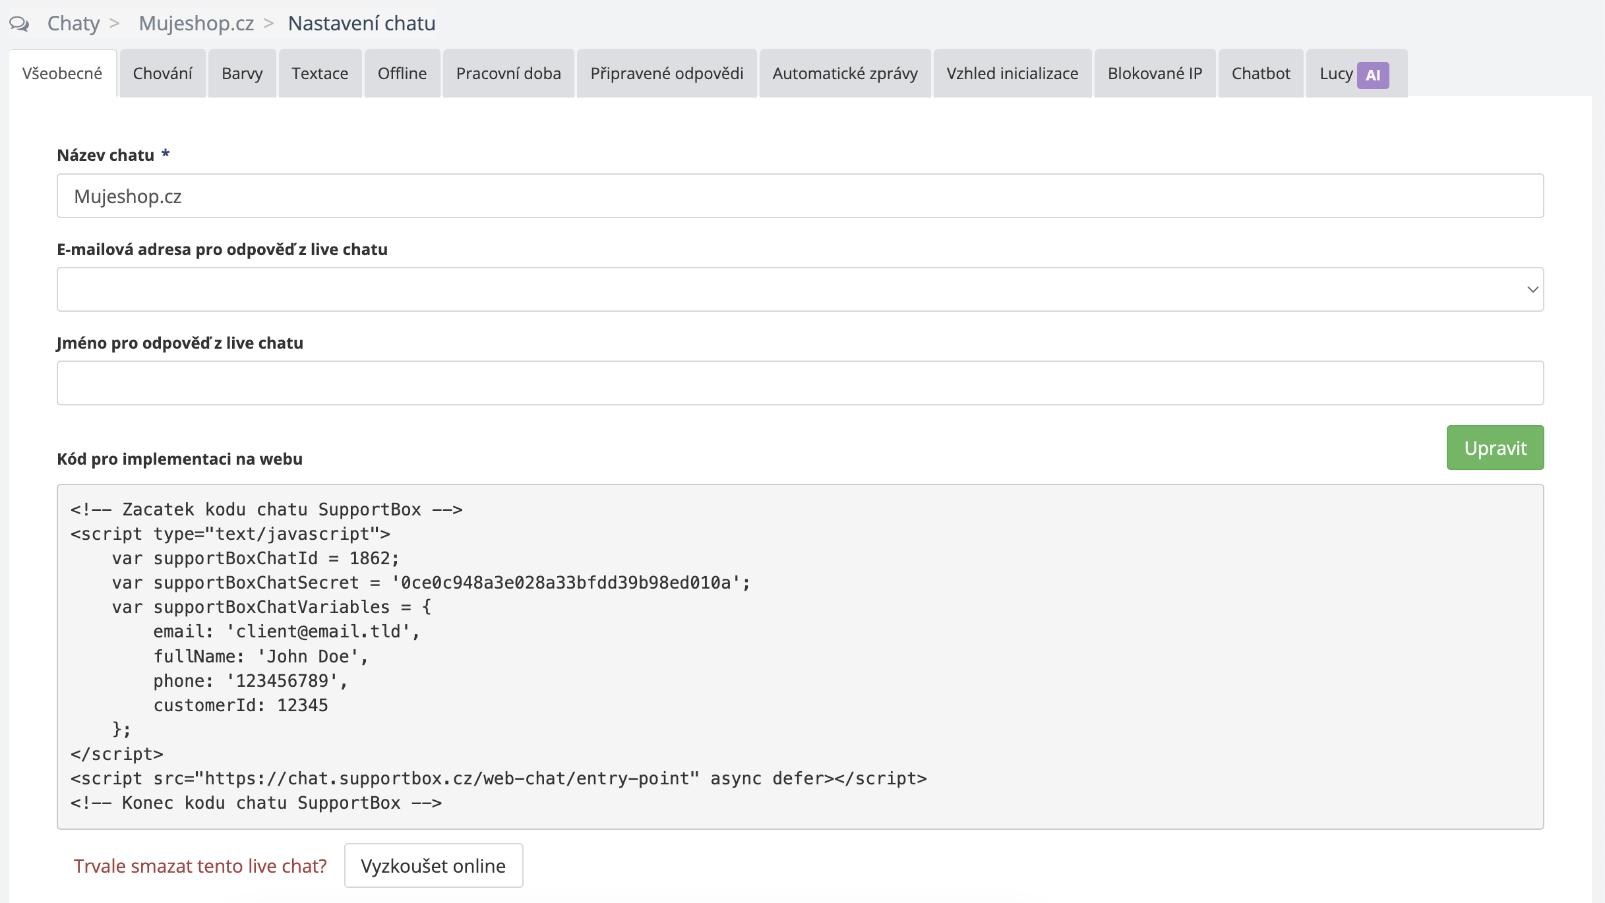Click the email 'client@email.tld' code line

click(287, 631)
